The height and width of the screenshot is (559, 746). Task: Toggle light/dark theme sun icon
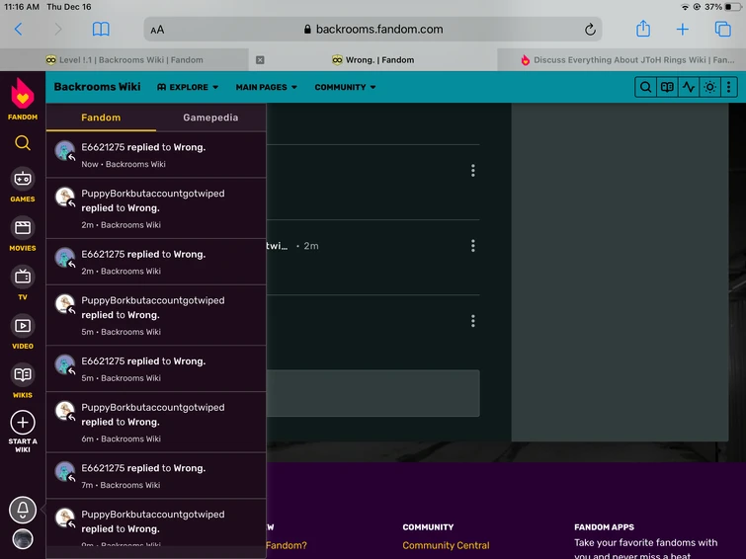tap(709, 87)
